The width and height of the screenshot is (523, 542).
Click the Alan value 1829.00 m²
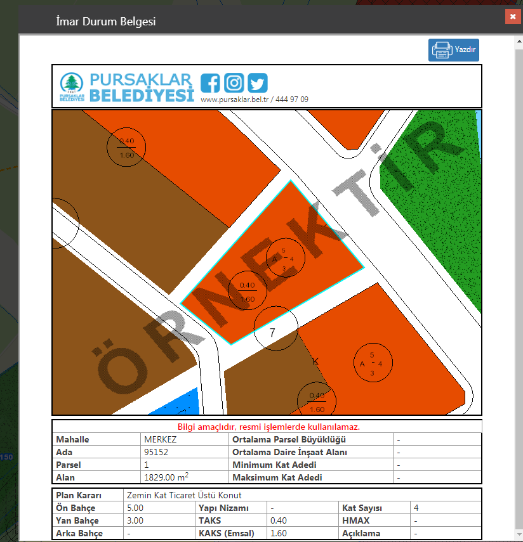coord(166,477)
